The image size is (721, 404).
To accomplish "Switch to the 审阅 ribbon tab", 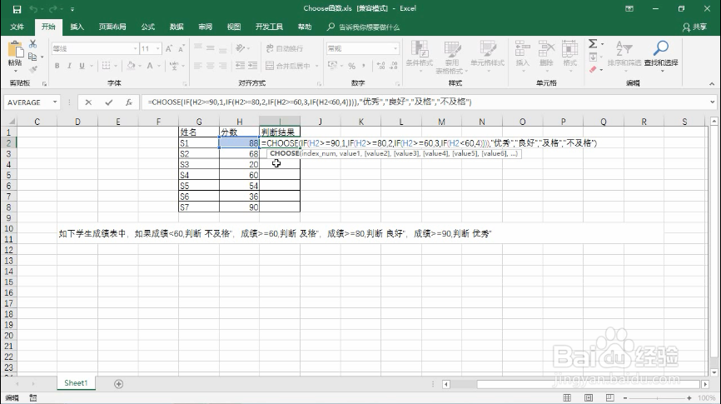I will (205, 27).
